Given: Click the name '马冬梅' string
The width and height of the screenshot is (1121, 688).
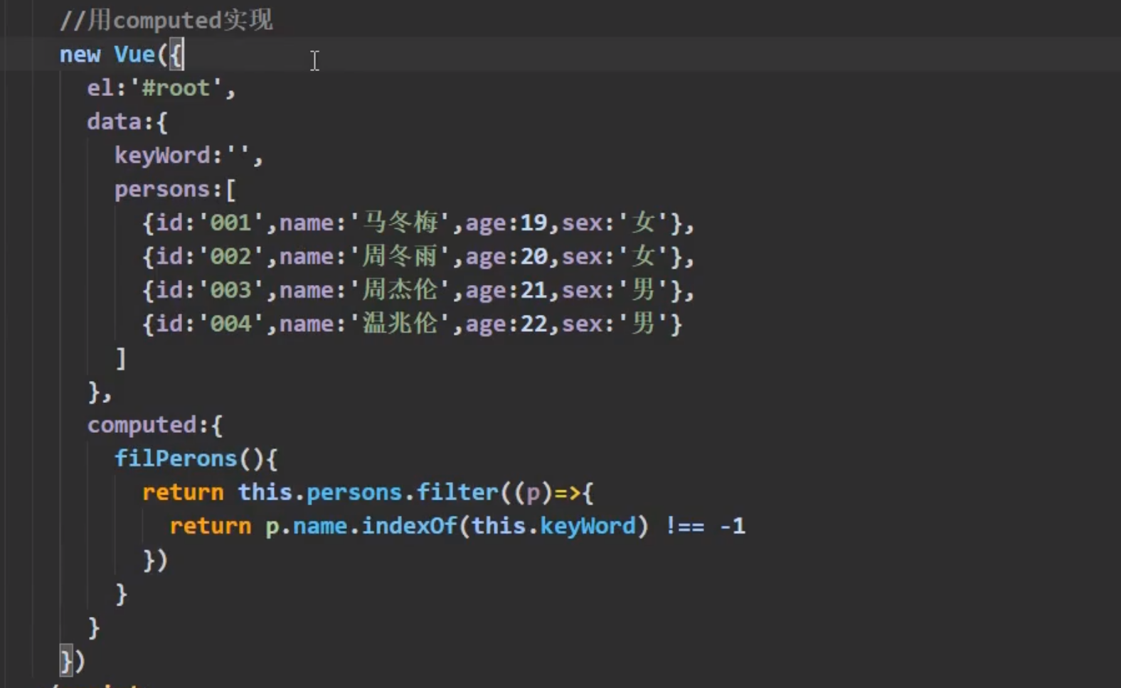Looking at the screenshot, I should [400, 222].
